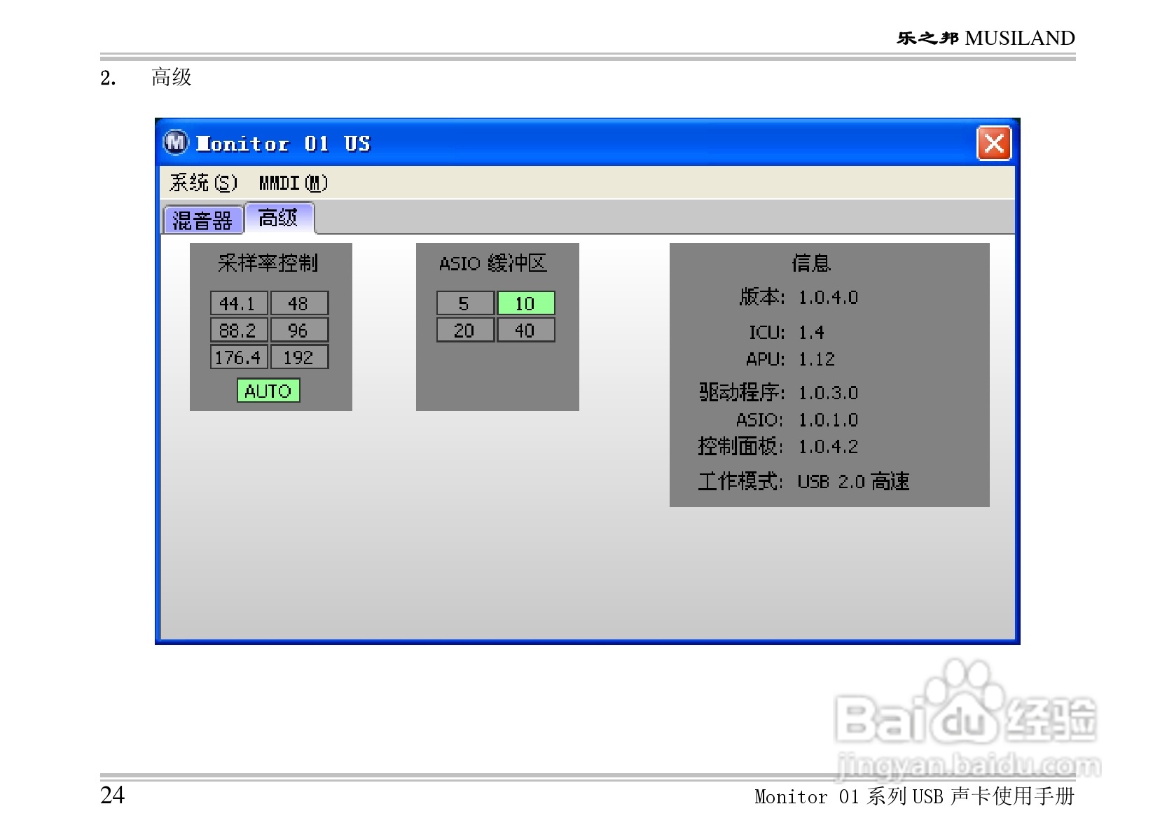Click the ASIO 缓冲区 panel heading

(x=492, y=263)
